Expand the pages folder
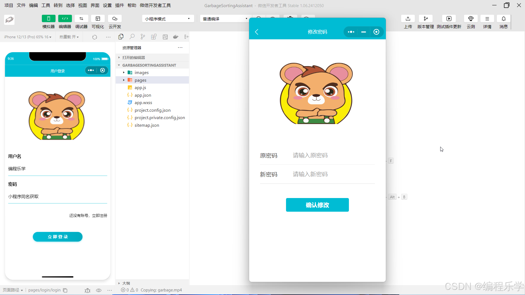The image size is (525, 295). point(141,80)
